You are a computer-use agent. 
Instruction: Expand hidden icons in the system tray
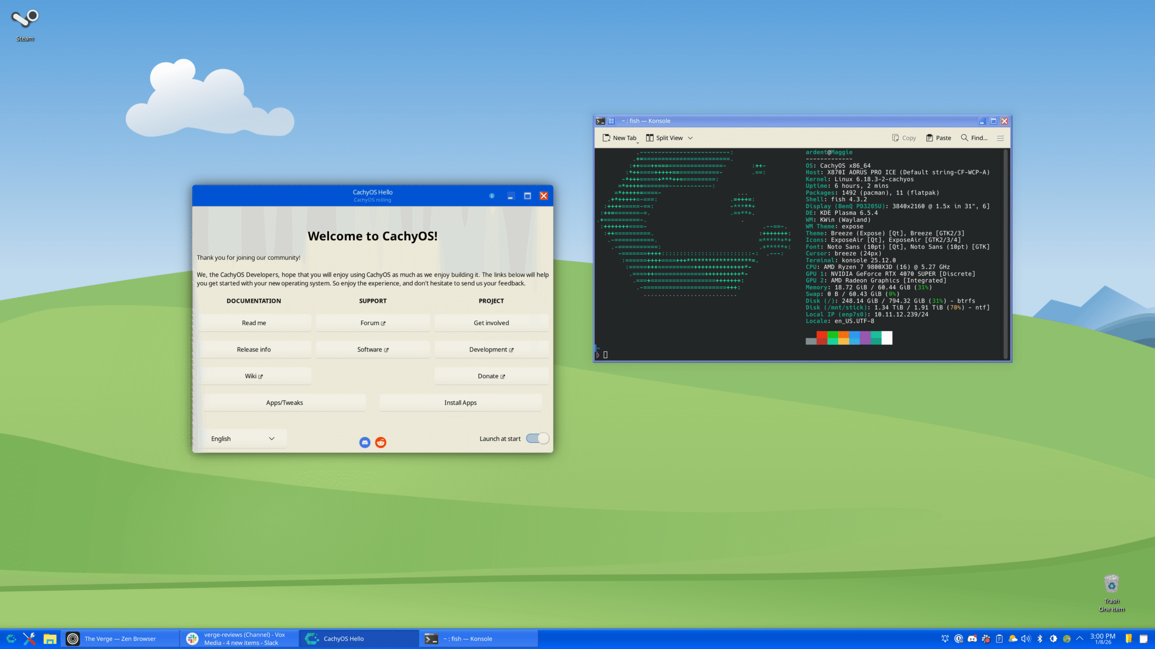pyautogui.click(x=1080, y=639)
